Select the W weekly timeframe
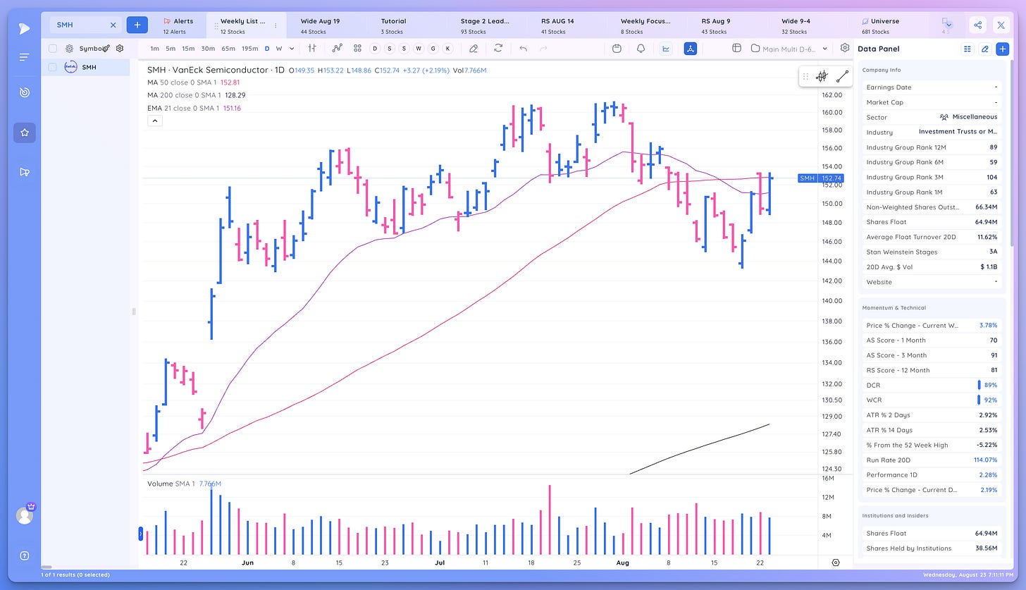Image resolution: width=1026 pixels, height=590 pixels. [x=279, y=49]
